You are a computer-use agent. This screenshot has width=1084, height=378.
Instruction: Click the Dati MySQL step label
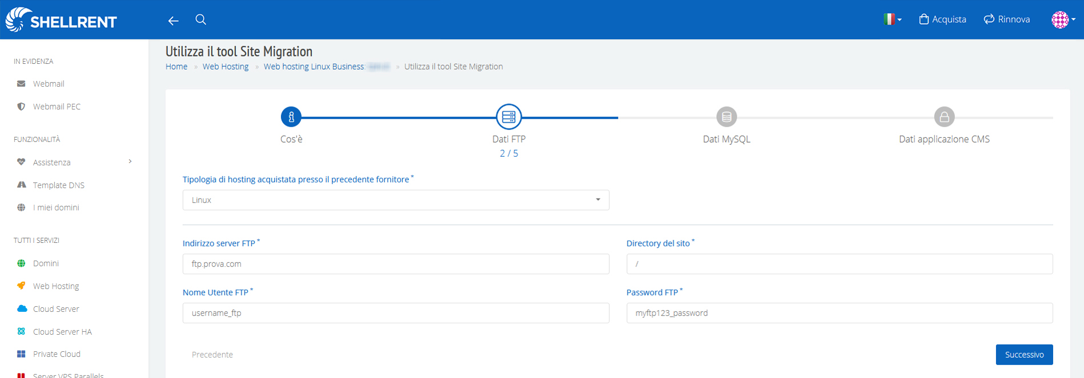[726, 139]
